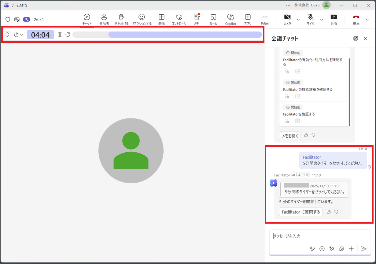Expand camera options dropdown arrow
Image resolution: width=376 pixels, height=264 pixels.
click(x=298, y=20)
